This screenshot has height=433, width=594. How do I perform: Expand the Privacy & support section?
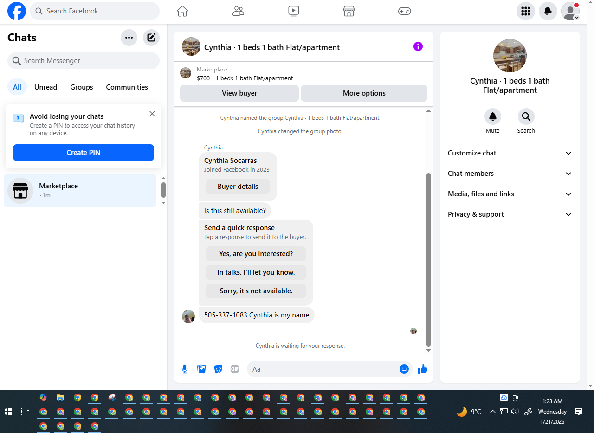(510, 214)
